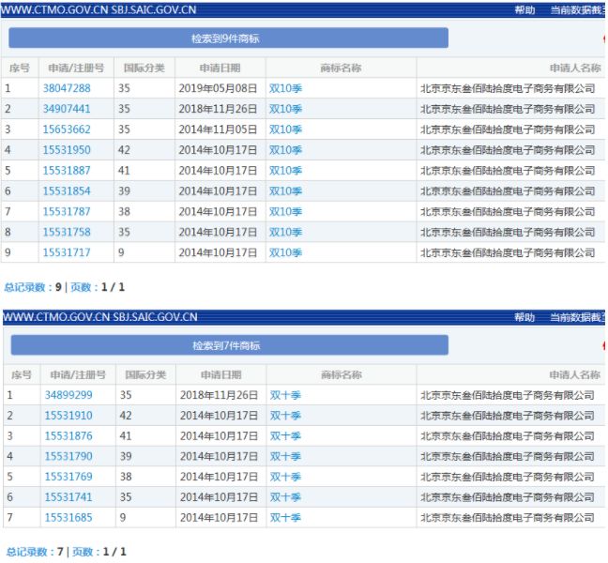Click 申请日期 column header in the 双10季 table

point(220,68)
